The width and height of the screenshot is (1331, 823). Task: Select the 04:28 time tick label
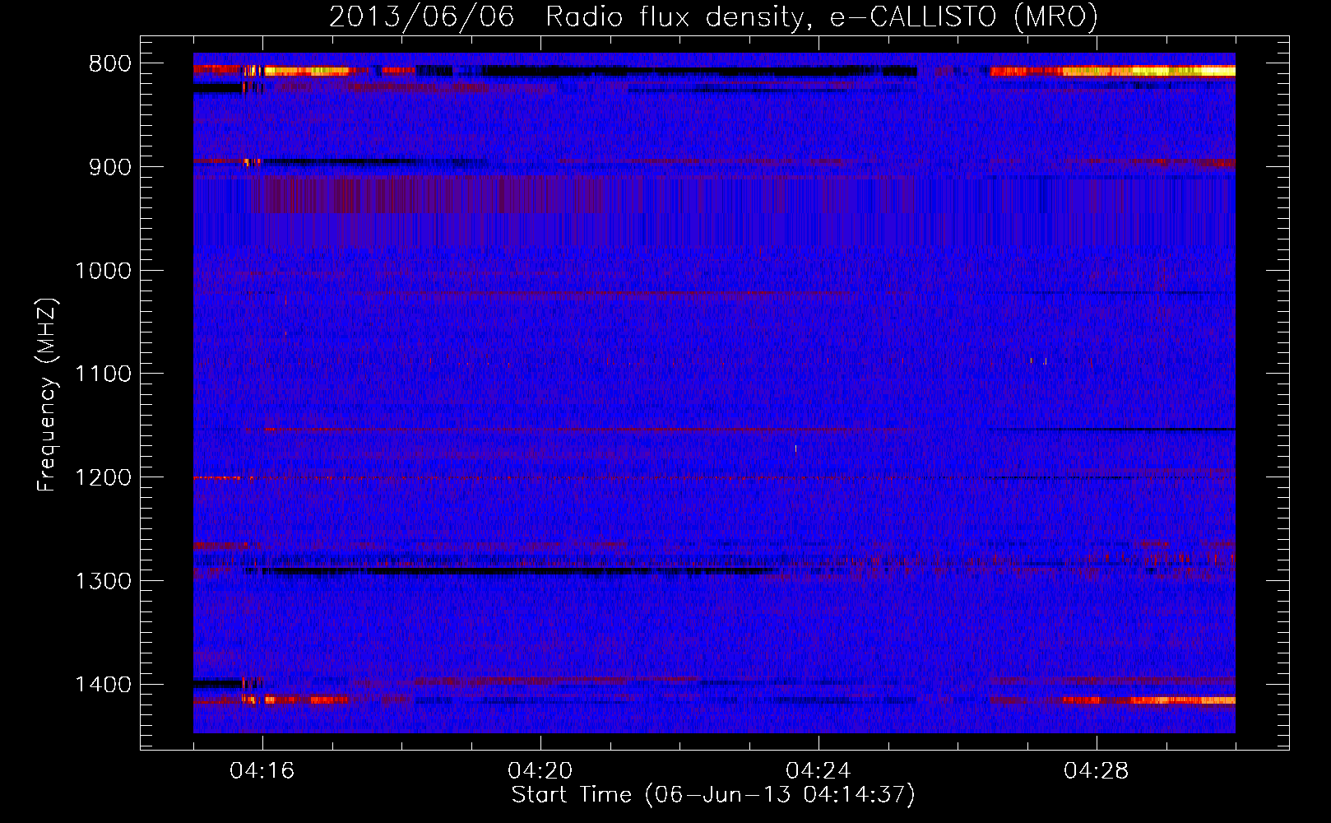pyautogui.click(x=1097, y=771)
